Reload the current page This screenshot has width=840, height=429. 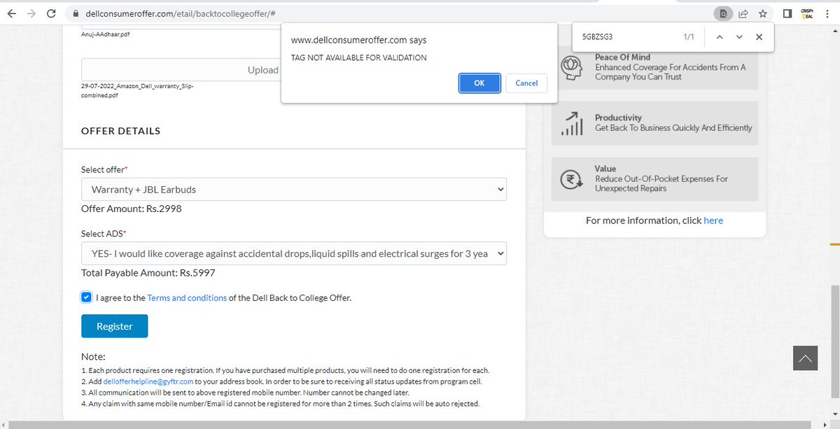[51, 13]
